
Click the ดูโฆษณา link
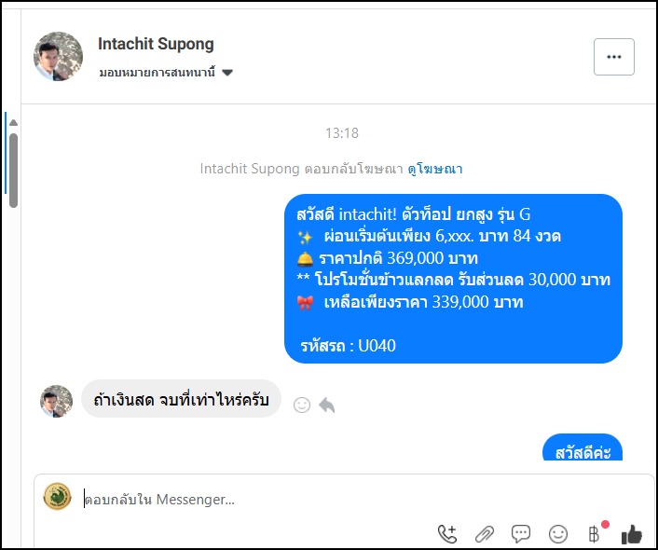click(435, 169)
